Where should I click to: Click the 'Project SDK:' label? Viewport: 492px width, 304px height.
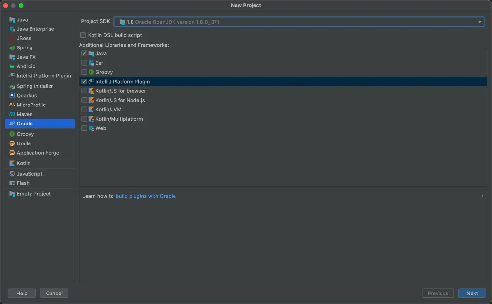pos(96,21)
